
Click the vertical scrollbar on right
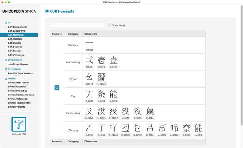(241, 65)
